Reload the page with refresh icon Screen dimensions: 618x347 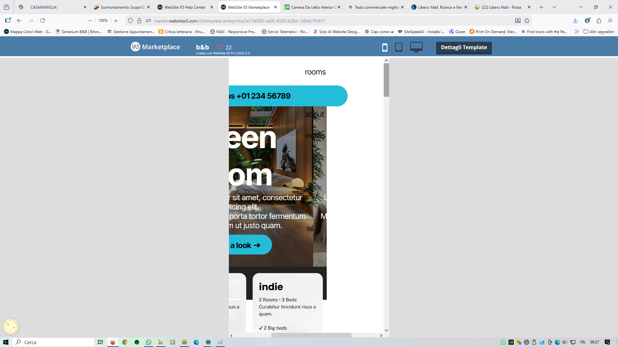pyautogui.click(x=42, y=21)
